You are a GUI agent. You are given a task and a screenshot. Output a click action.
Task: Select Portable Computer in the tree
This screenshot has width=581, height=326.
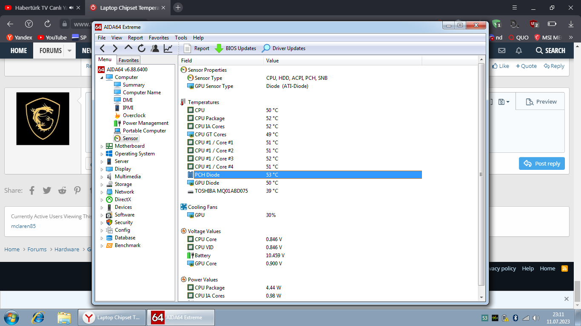(144, 131)
